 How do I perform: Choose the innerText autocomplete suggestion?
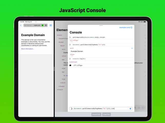(x=106, y=114)
